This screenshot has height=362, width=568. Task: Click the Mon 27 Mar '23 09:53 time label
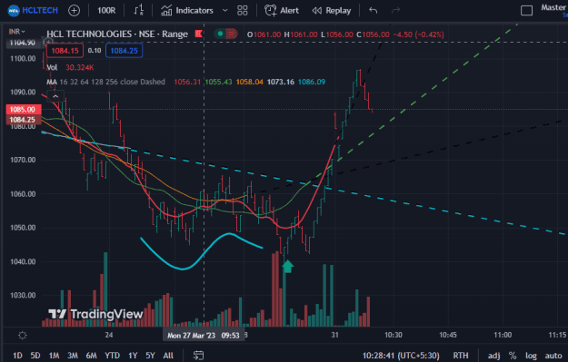[204, 336]
